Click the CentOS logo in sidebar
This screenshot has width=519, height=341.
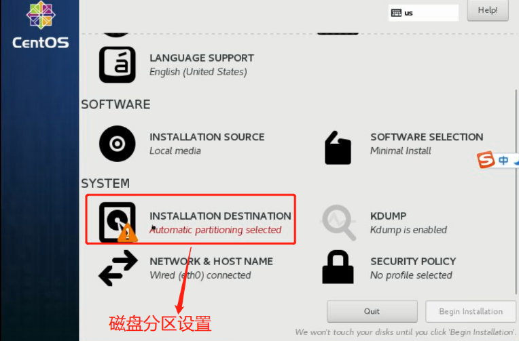[41, 25]
